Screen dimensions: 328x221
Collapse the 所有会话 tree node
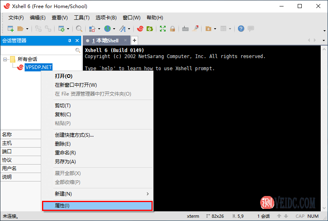[x=5, y=59]
